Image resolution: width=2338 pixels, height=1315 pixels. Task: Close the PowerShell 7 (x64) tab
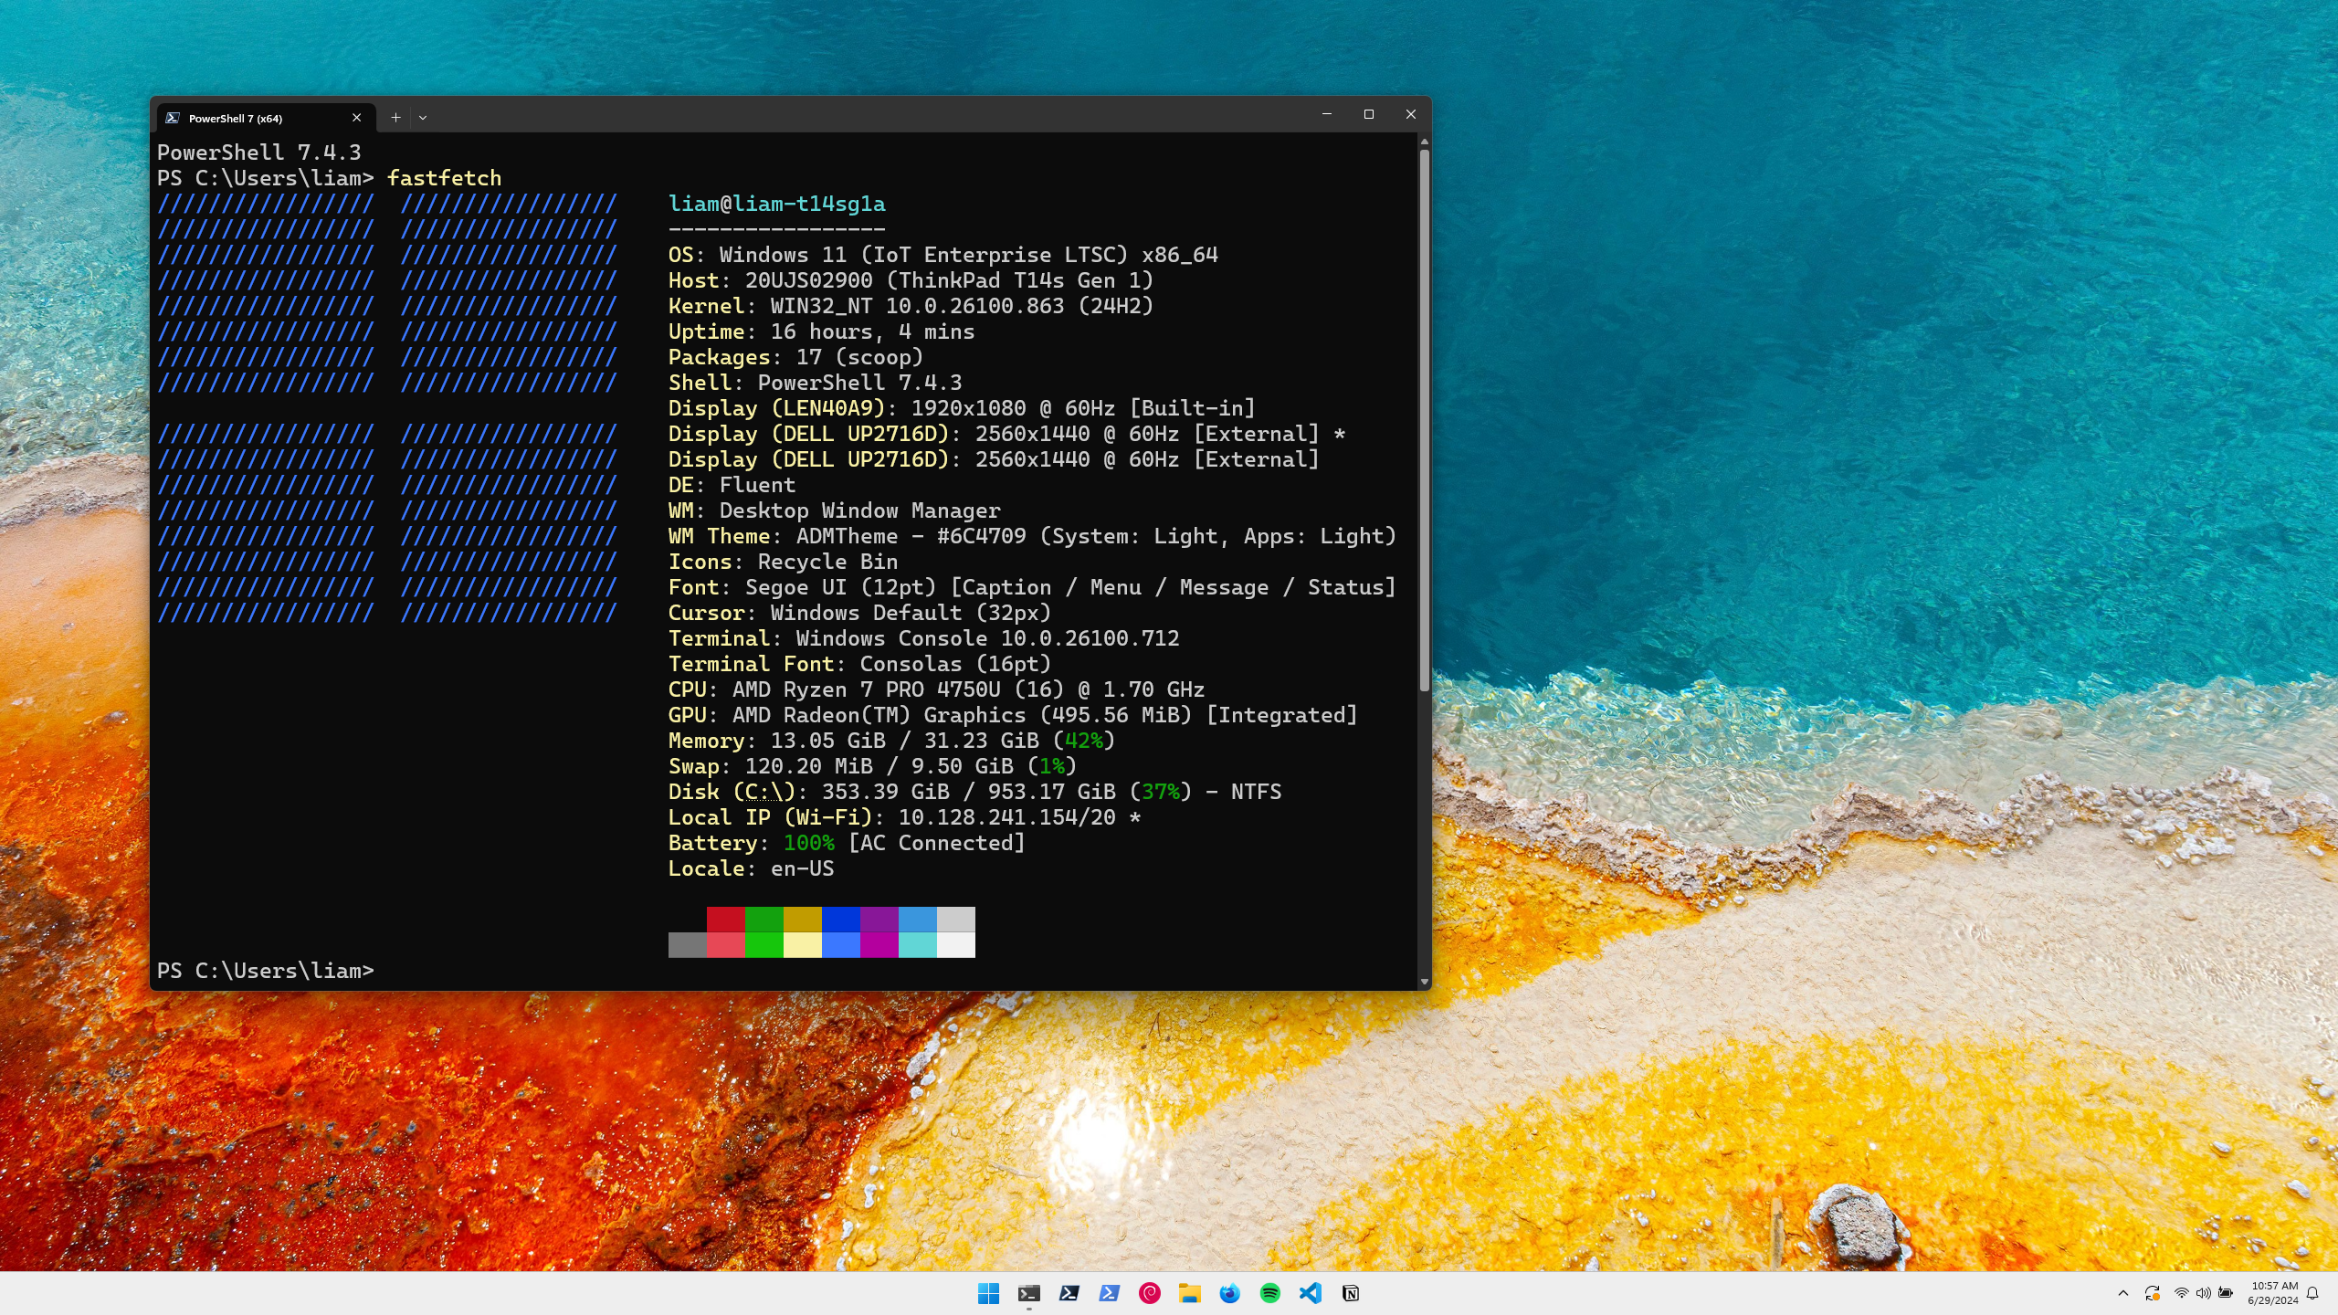click(x=356, y=118)
